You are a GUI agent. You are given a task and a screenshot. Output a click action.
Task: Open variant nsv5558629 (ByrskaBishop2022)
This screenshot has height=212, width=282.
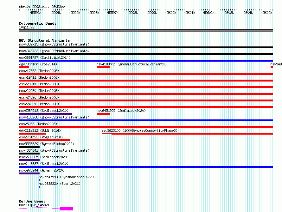pyautogui.click(x=47, y=144)
